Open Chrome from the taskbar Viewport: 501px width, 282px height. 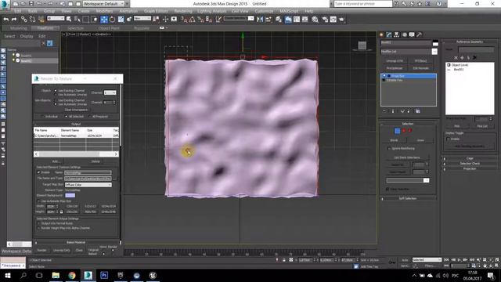pos(72,275)
